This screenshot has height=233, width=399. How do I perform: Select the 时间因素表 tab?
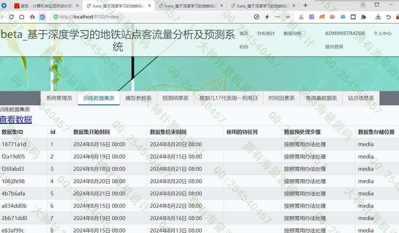(282, 98)
